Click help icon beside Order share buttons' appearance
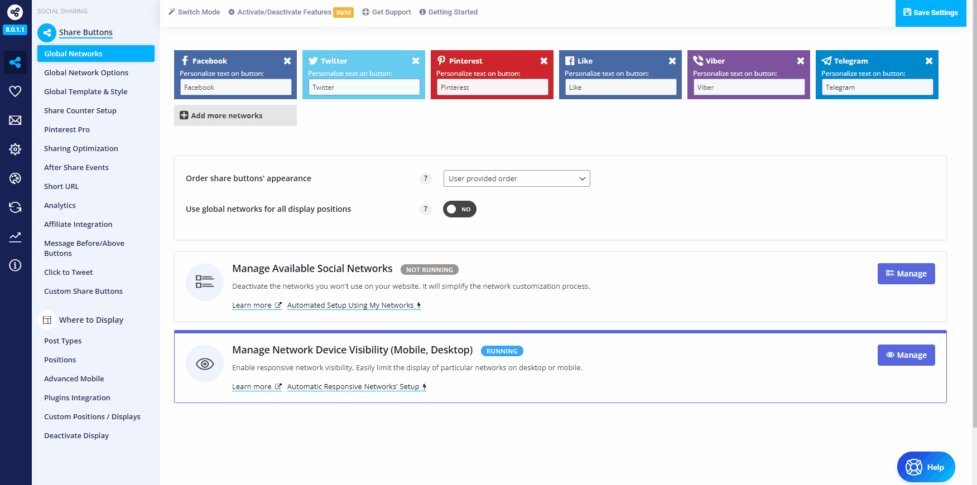This screenshot has height=485, width=977. coord(425,178)
